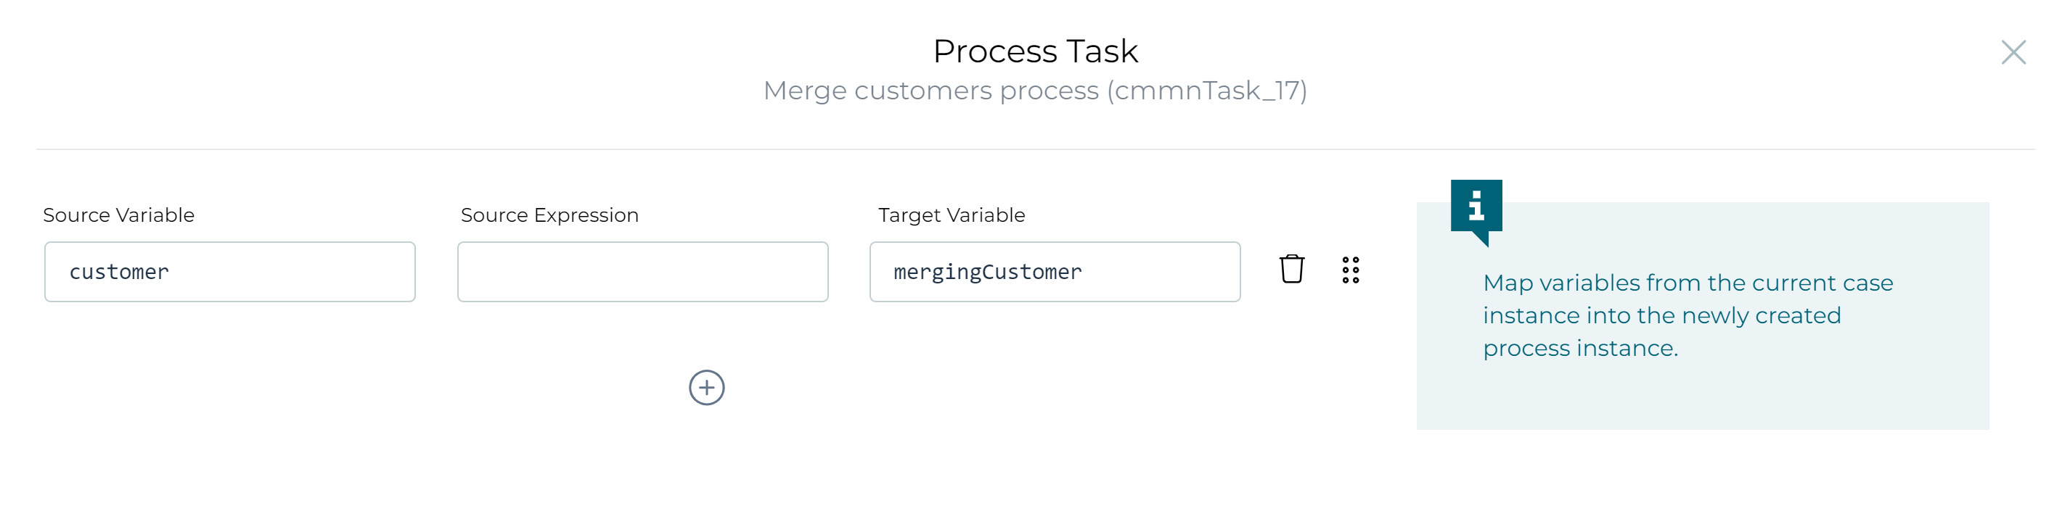Click the Target Variable label
Screen dimensions: 2070x511
[x=950, y=215]
